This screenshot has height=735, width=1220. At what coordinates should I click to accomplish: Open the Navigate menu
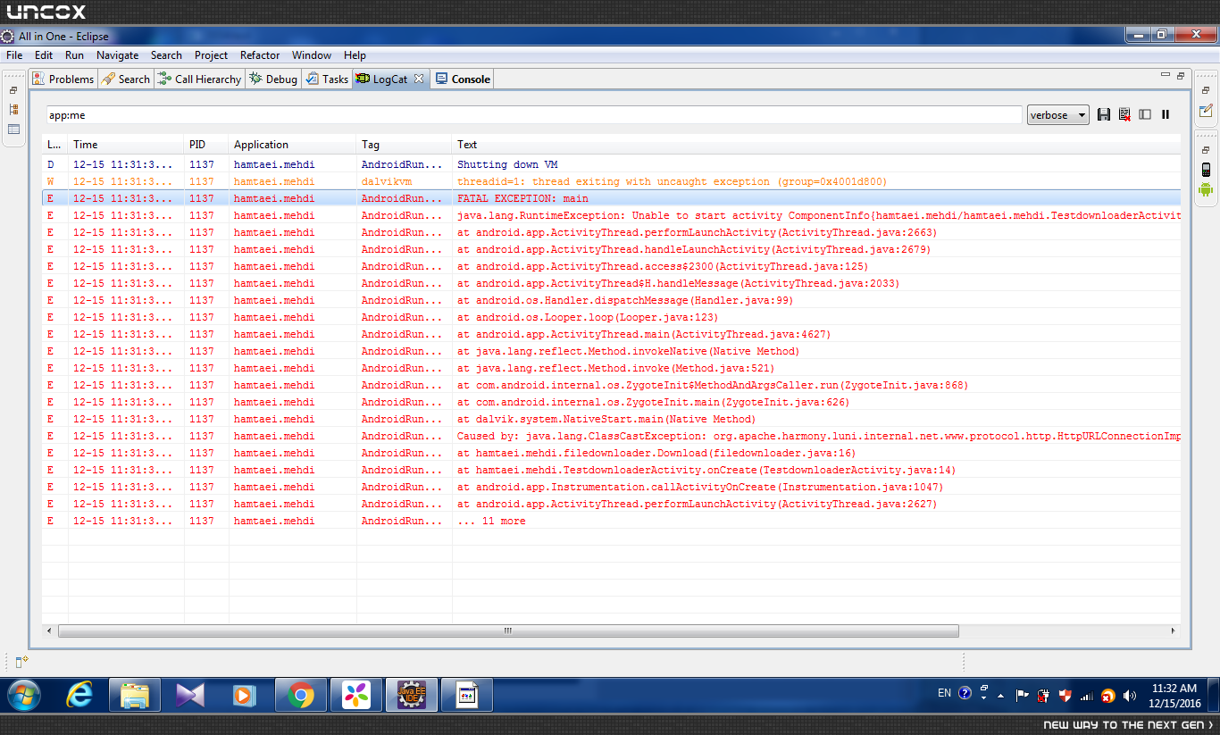pyautogui.click(x=117, y=55)
